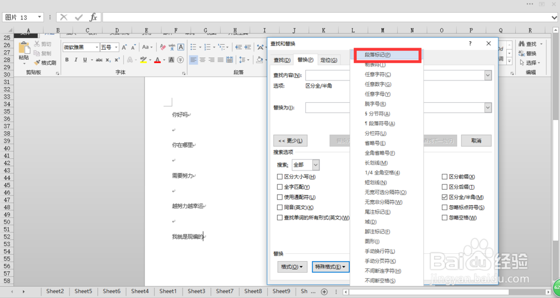This screenshot has width=560, height=298.
Task: Enable the 查找单词的所有形式(英文) checkbox
Action: pos(279,217)
